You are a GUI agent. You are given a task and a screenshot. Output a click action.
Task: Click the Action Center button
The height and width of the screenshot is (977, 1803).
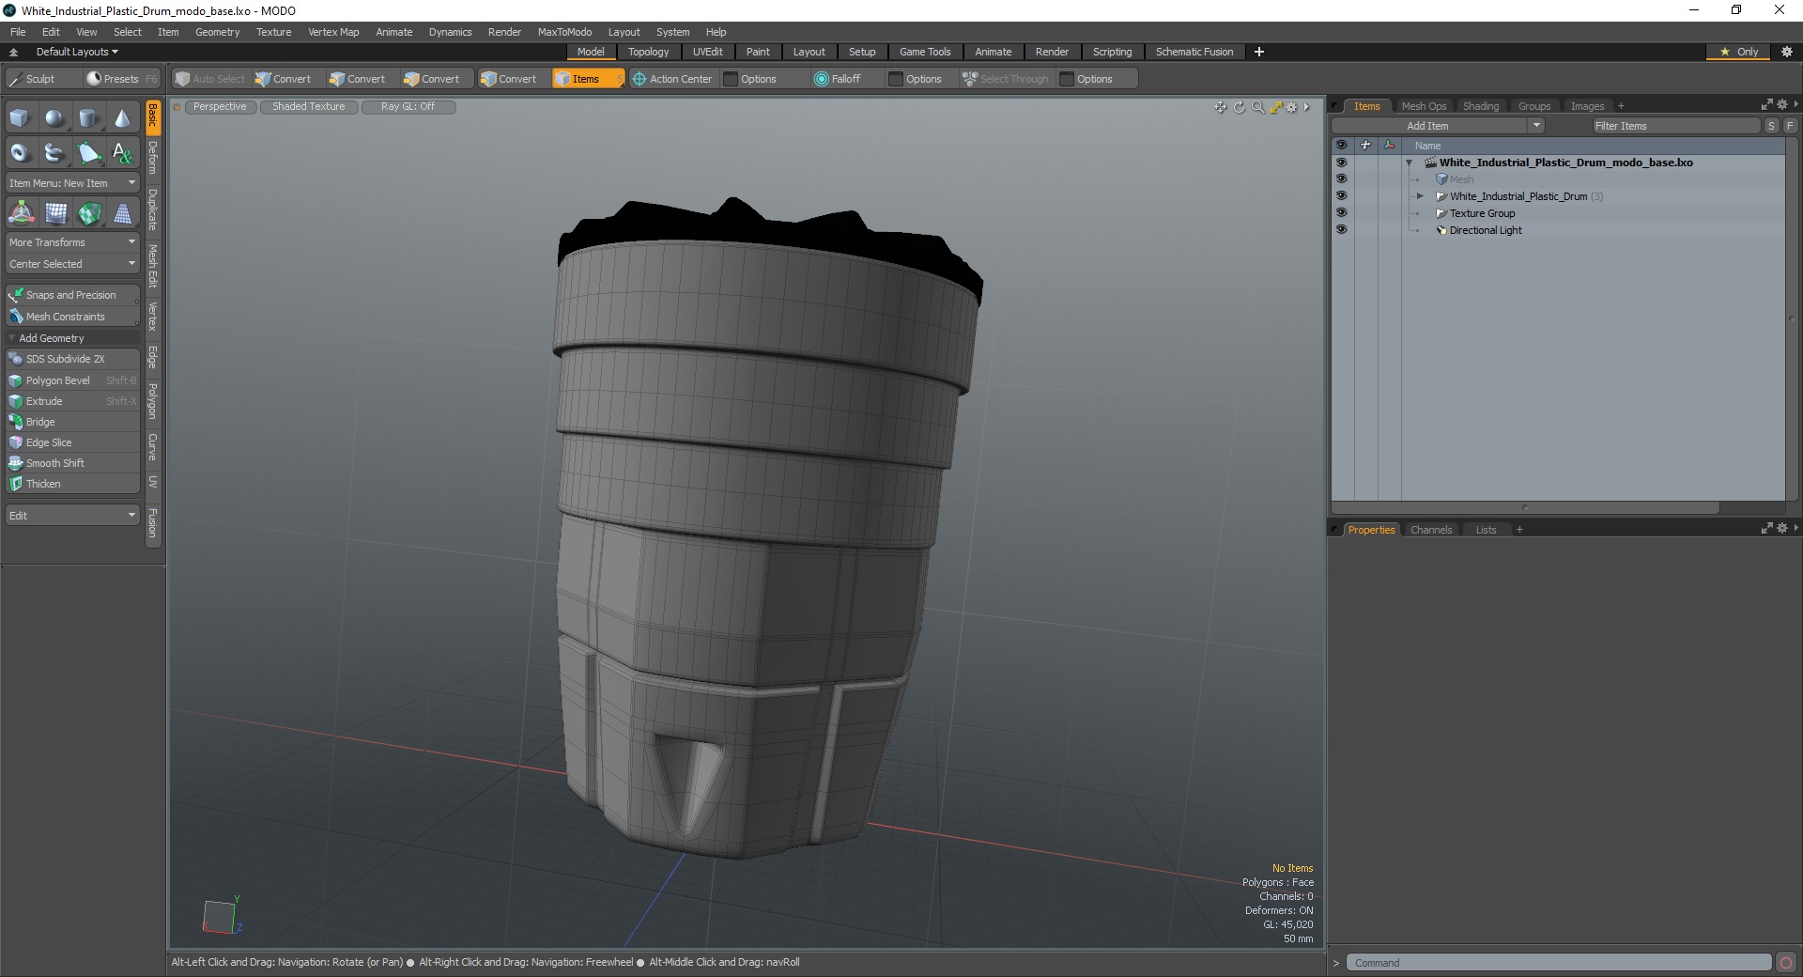pos(672,79)
